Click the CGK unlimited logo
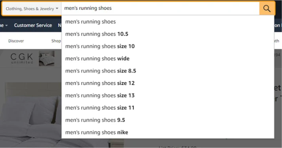This screenshot has width=282, height=148. 22,58
